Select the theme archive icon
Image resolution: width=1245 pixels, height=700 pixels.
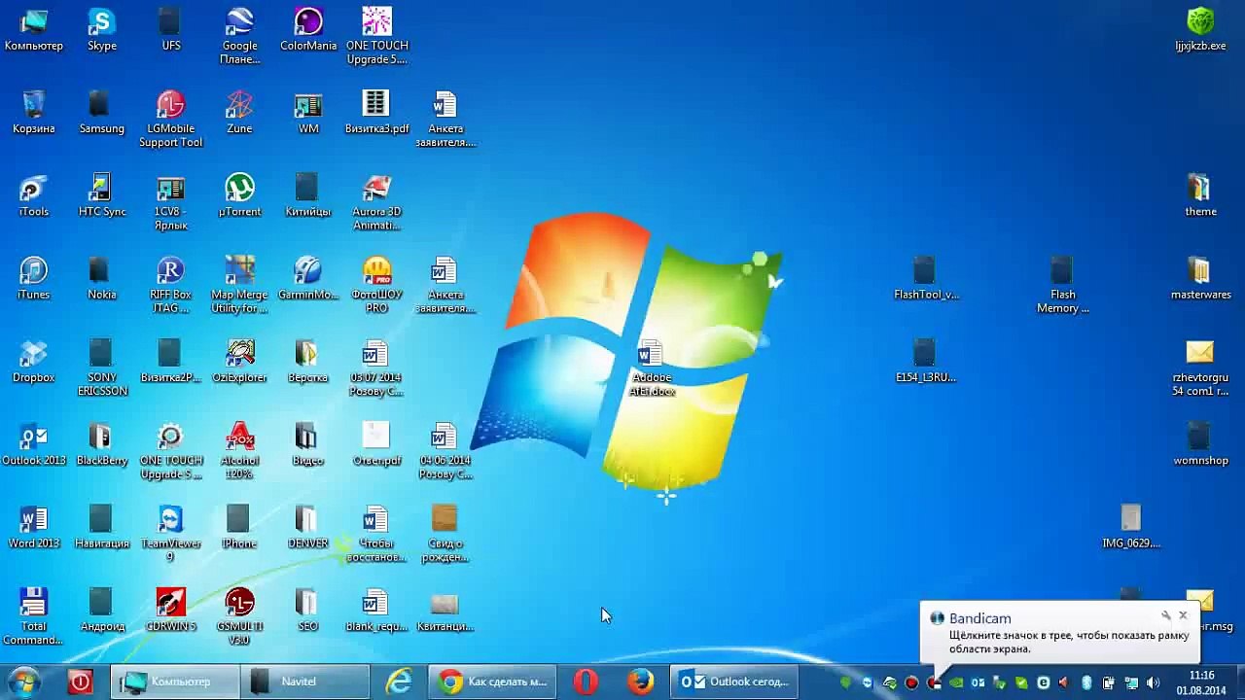(1200, 194)
